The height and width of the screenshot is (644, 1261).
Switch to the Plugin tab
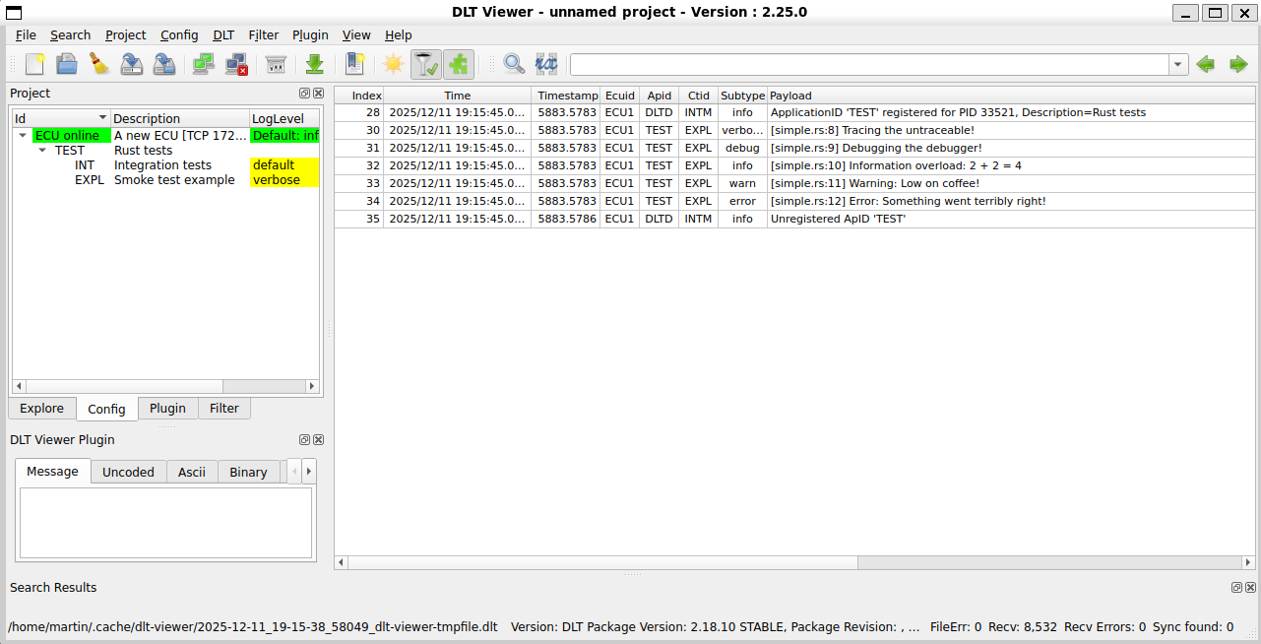(167, 409)
